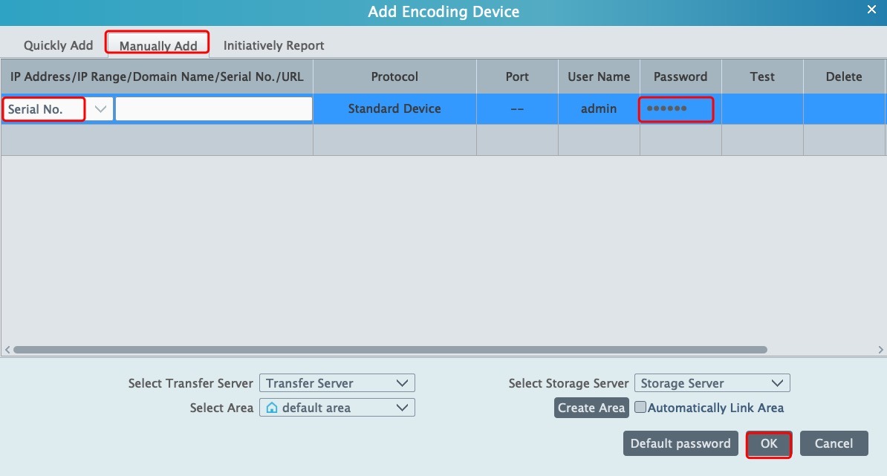
Task: Click the admin user name cell
Action: coord(599,109)
